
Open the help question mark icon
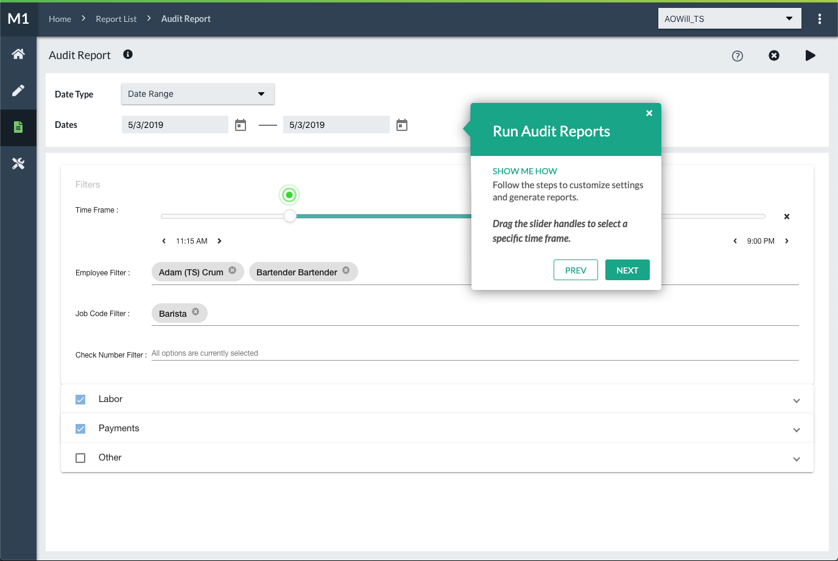point(738,56)
